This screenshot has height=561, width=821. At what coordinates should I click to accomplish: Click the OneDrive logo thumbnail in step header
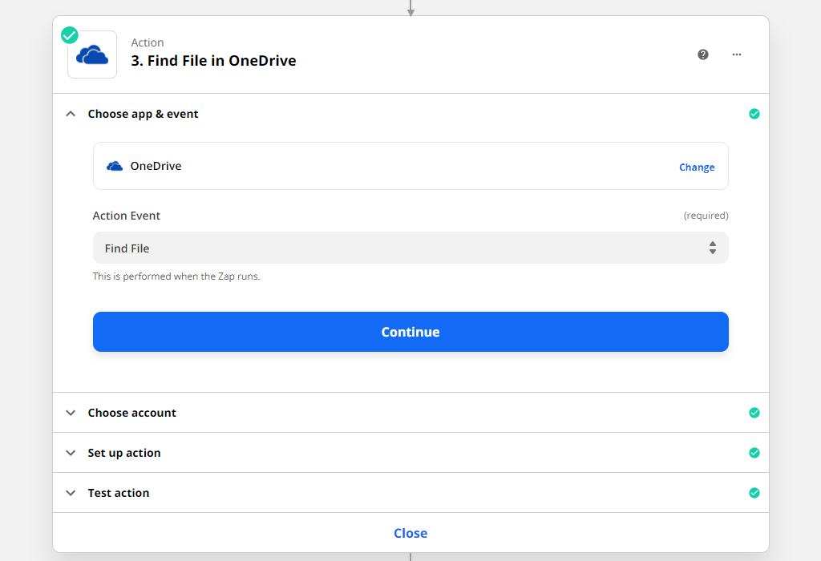click(91, 54)
